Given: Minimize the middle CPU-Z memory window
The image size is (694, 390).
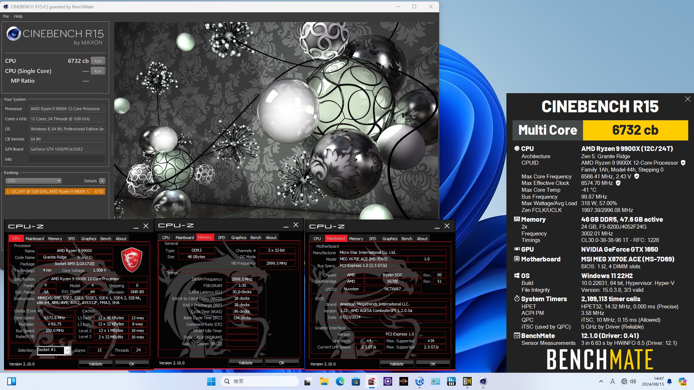Looking at the screenshot, I should pyautogui.click(x=286, y=225).
